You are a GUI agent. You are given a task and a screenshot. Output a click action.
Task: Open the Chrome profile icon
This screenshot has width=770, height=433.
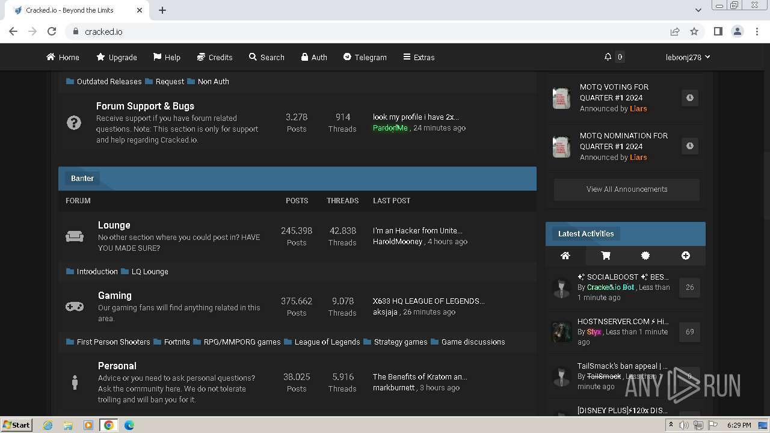click(737, 31)
